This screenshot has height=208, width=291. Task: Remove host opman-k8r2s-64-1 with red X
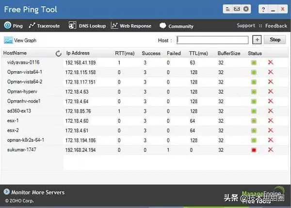coord(271,140)
